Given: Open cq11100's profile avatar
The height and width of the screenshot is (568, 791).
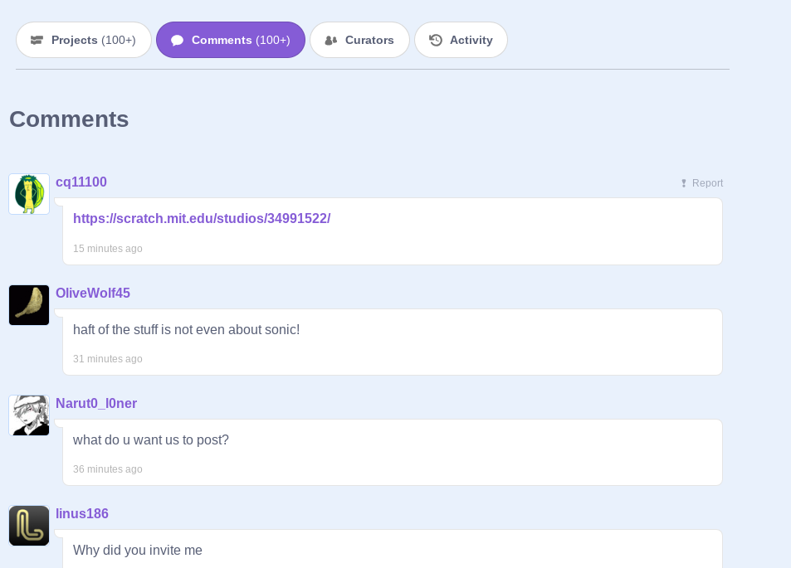Looking at the screenshot, I should tap(29, 194).
